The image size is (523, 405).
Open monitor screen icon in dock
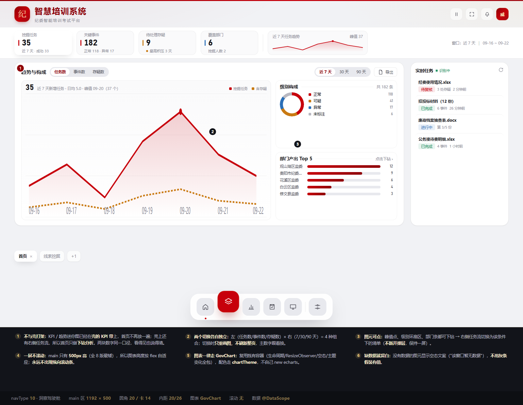coord(293,307)
